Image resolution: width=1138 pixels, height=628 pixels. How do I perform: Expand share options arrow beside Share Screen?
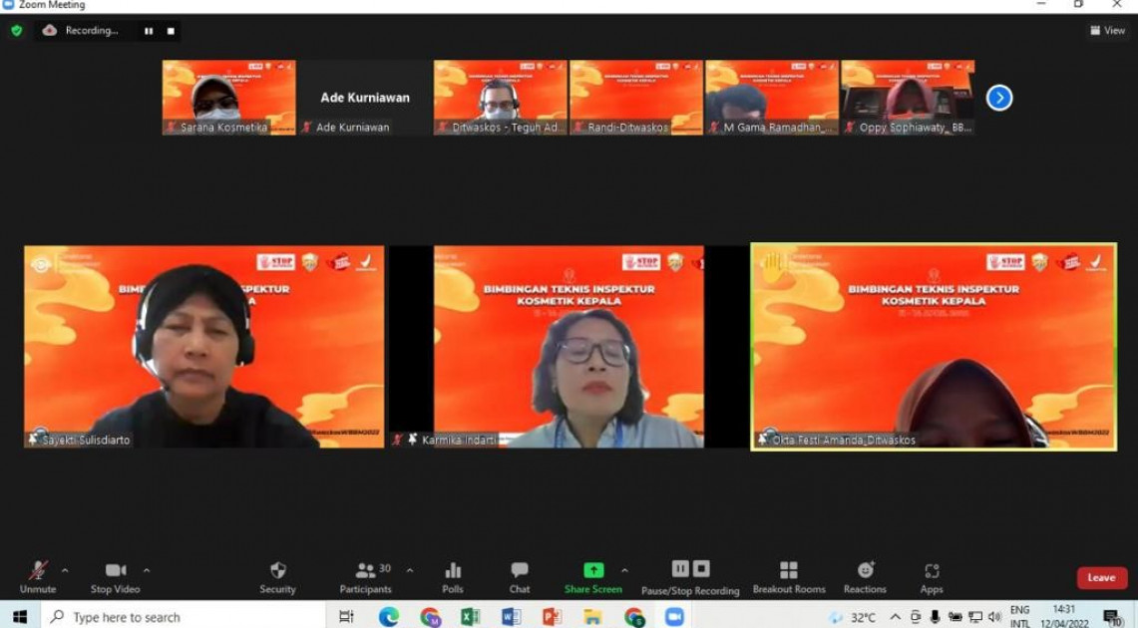click(624, 571)
